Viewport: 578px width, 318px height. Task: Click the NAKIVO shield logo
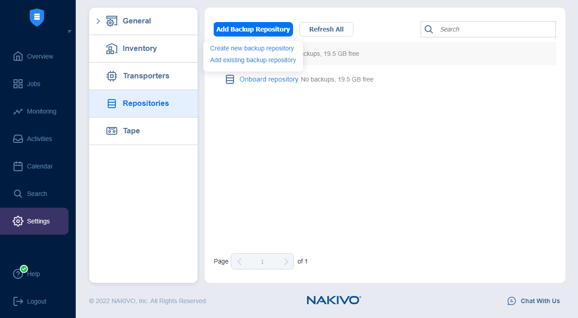37,18
